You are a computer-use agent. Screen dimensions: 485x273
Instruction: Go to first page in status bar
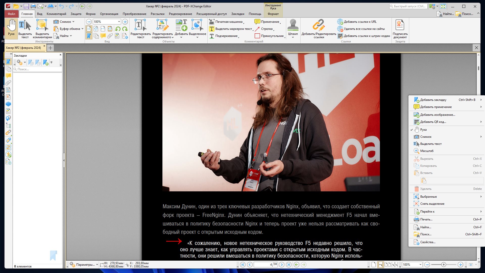243,265
